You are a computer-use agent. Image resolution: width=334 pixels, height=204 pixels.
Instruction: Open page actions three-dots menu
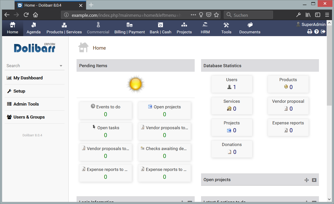[193, 15]
